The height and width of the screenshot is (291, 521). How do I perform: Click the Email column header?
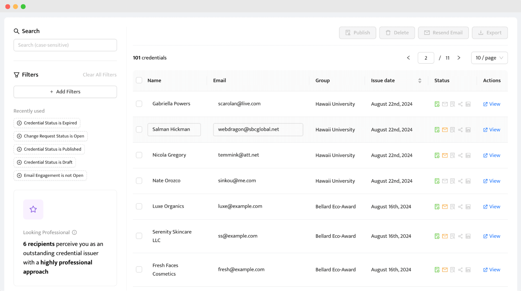[220, 80]
